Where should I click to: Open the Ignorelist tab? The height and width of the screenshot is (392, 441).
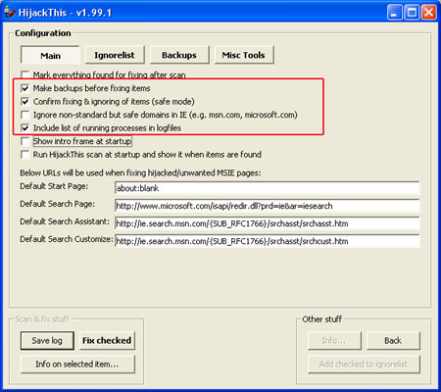(x=115, y=55)
